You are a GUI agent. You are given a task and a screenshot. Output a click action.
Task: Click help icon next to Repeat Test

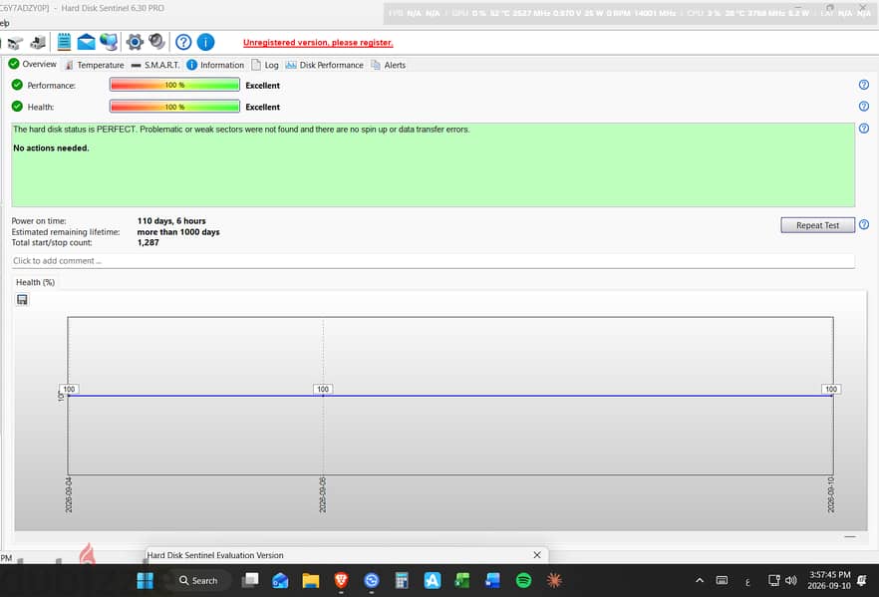pos(863,224)
